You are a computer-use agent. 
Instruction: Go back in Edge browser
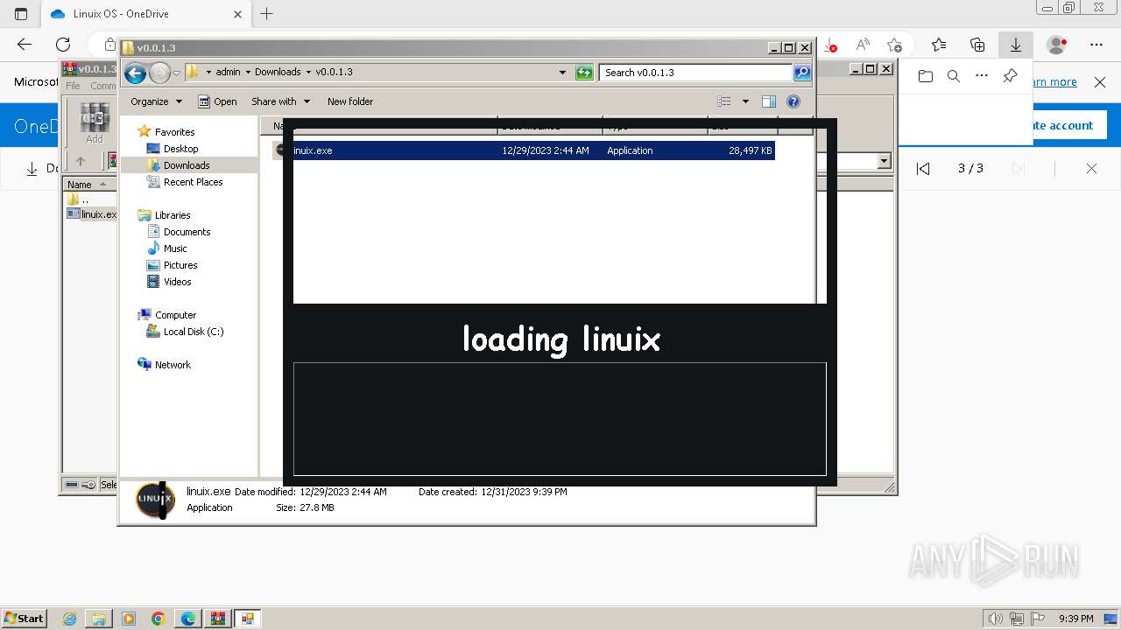(25, 45)
